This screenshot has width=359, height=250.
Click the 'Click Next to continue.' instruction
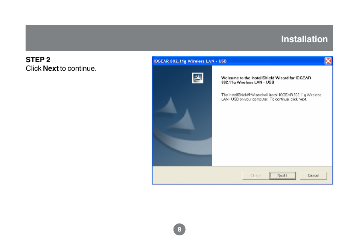(61, 68)
